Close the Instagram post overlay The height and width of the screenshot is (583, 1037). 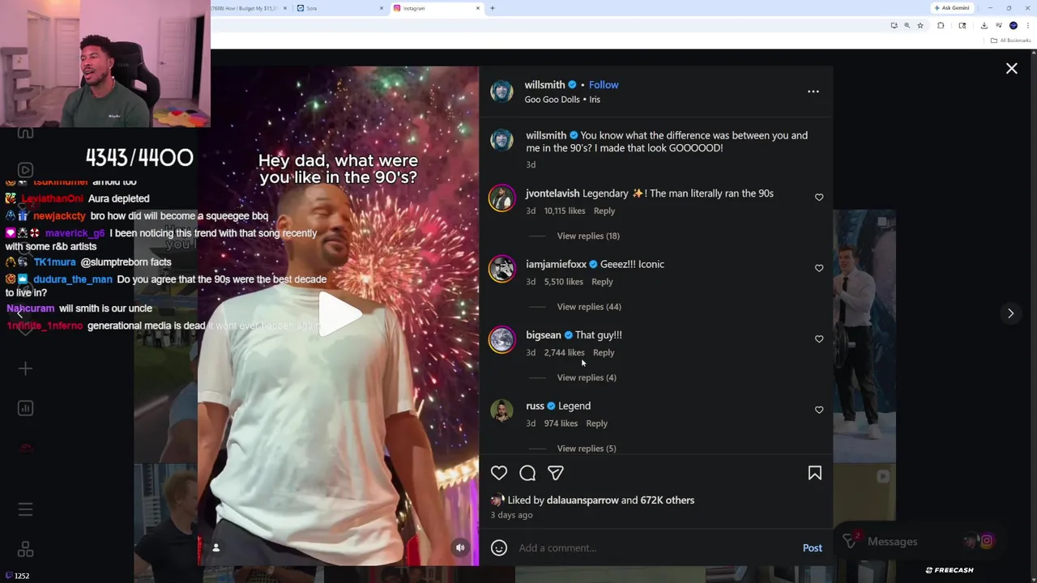pos(1011,69)
